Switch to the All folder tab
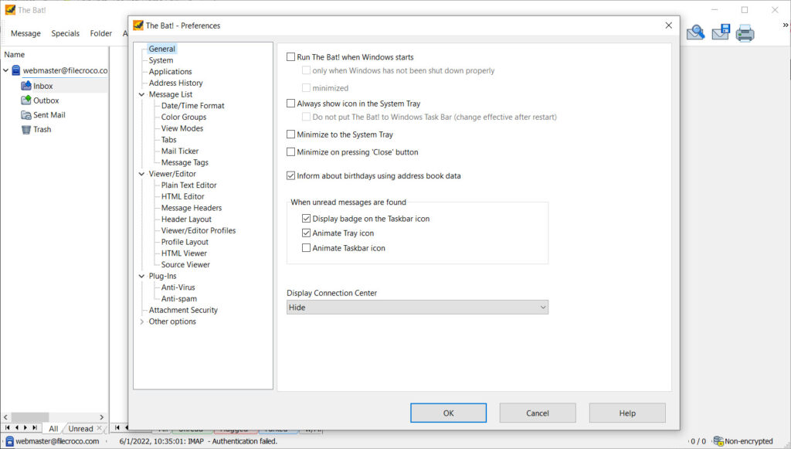Image resolution: width=791 pixels, height=449 pixels. pyautogui.click(x=53, y=428)
